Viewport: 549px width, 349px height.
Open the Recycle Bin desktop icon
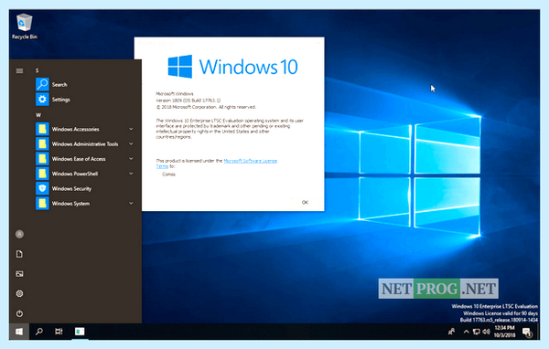24,26
